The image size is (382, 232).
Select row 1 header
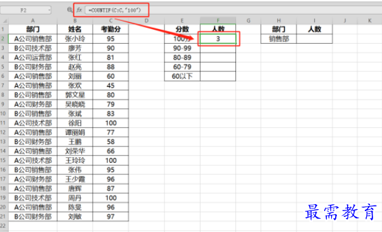point(4,29)
